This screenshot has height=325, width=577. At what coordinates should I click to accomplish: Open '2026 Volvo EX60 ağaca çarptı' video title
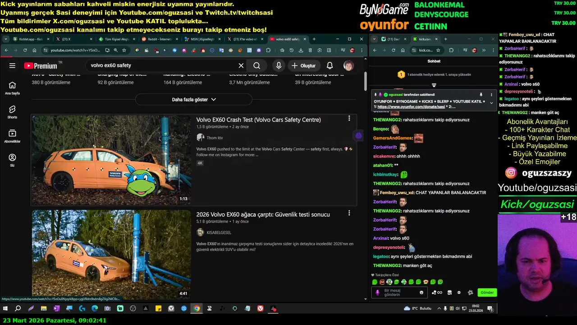[x=263, y=214]
